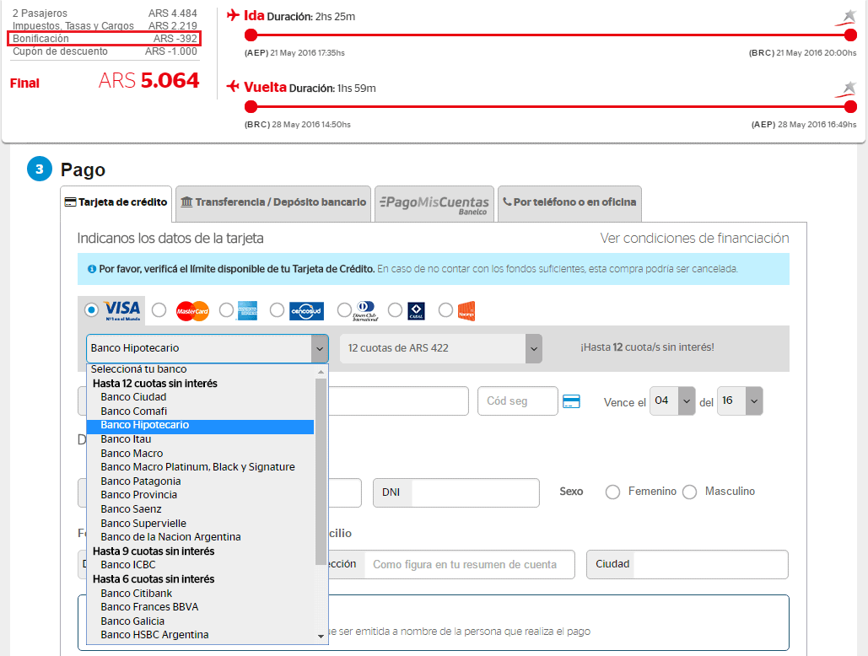Switch to Transferencia / Depósito bancario tab
This screenshot has width=868, height=656.
[273, 203]
